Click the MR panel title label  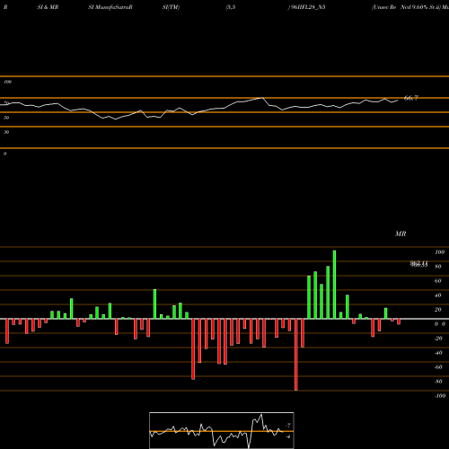click(x=401, y=233)
